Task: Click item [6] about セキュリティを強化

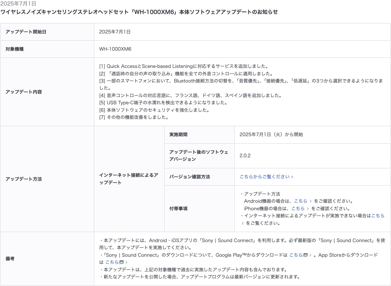Action: 154,110
